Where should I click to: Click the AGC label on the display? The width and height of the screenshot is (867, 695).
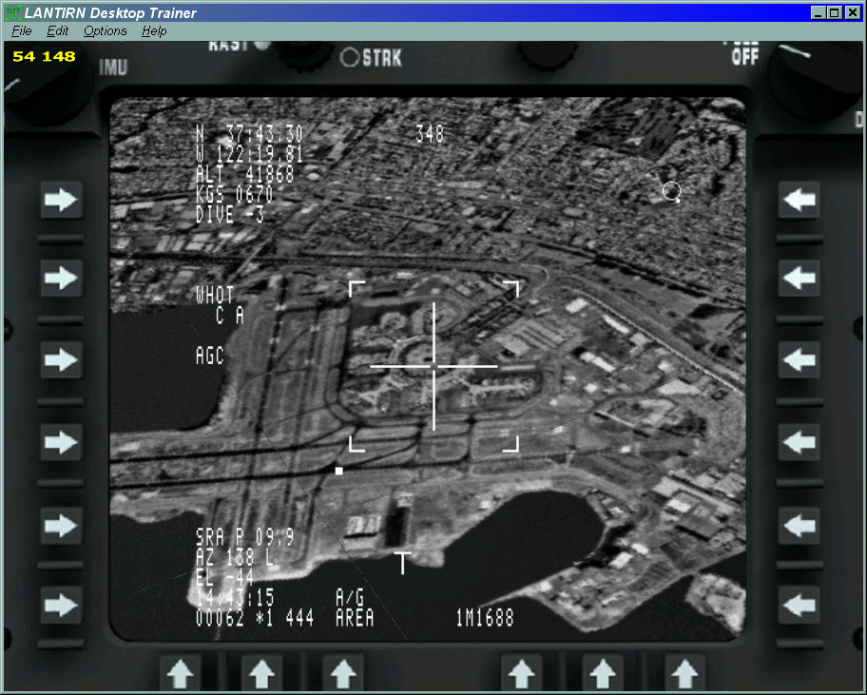click(210, 356)
